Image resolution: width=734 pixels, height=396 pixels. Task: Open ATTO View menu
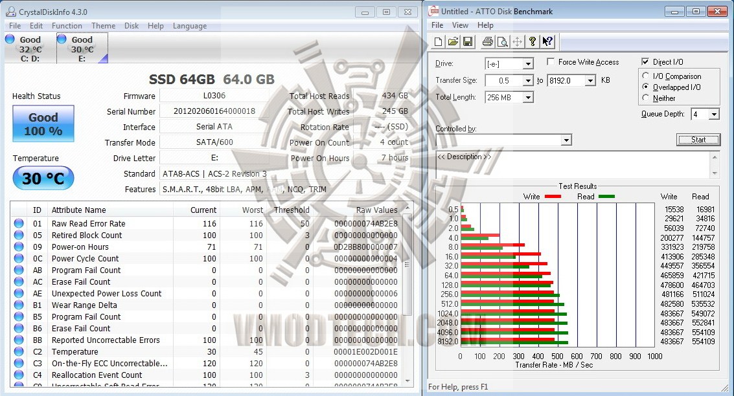(460, 25)
